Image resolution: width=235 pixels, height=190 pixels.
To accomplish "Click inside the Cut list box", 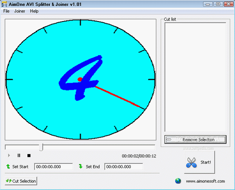I will (x=195, y=77).
